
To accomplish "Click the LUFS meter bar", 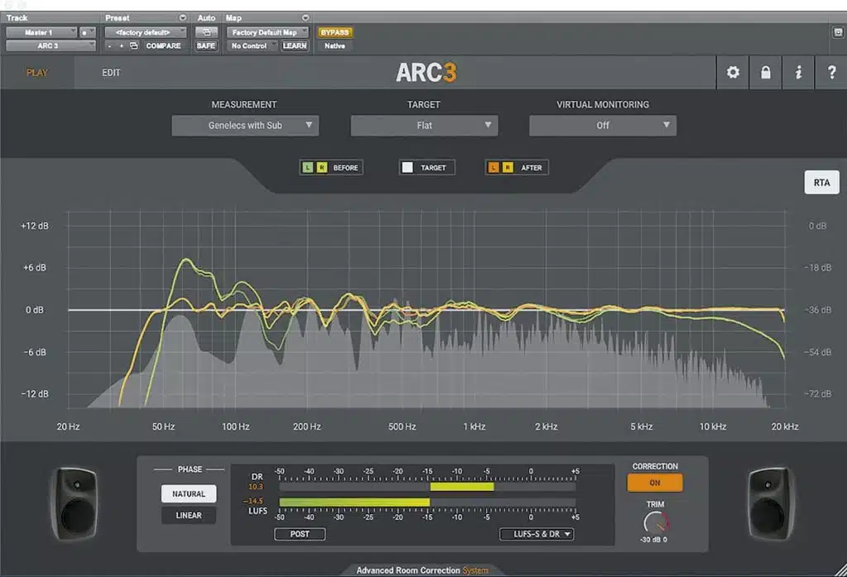I will 428,503.
